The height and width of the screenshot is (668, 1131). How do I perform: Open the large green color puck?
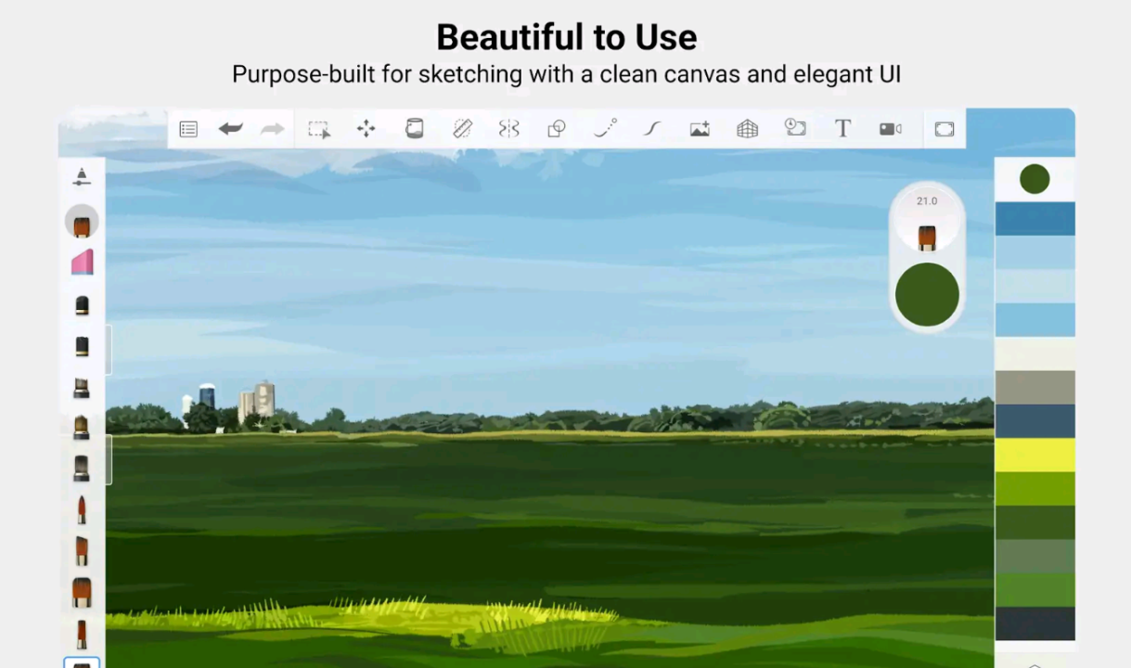[927, 294]
